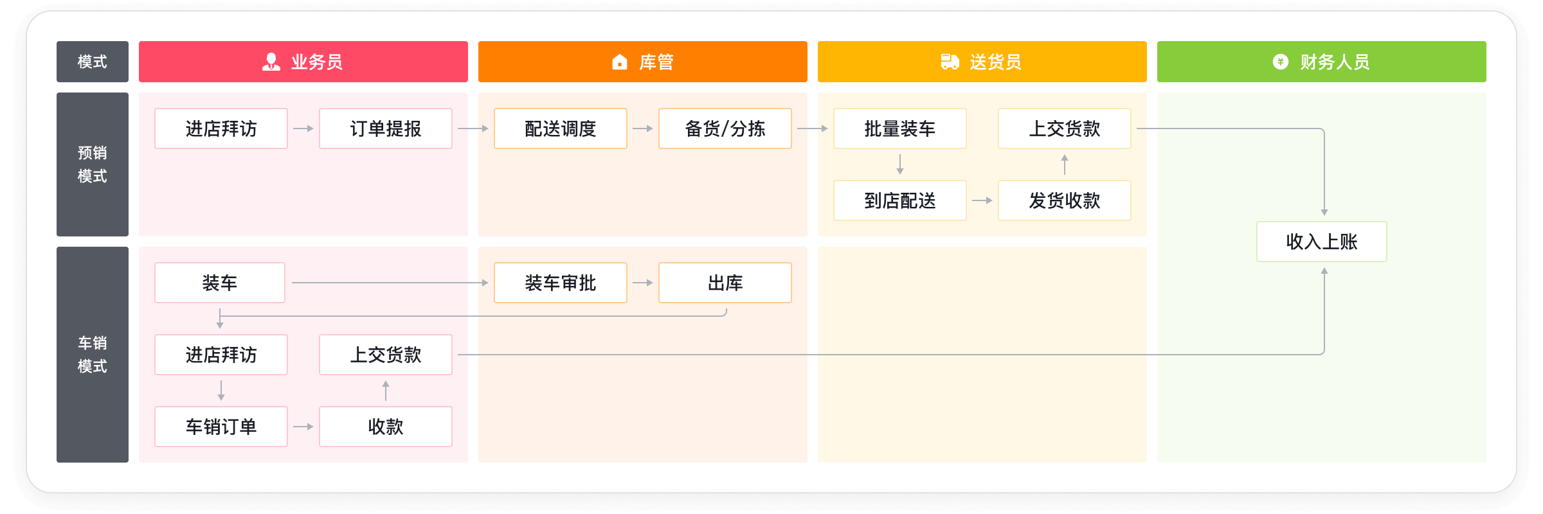1543x514 pixels.
Task: Click the 批量装车 box
Action: 900,128
